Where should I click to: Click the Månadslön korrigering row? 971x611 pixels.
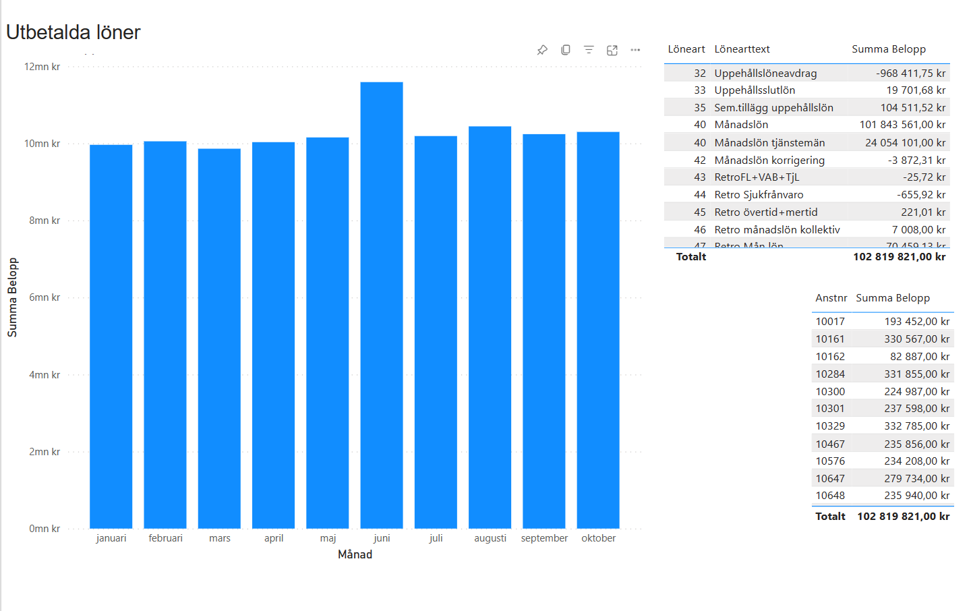pos(807,160)
